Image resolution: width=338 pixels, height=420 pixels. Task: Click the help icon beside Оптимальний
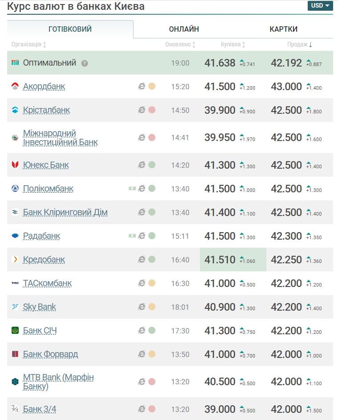point(85,63)
